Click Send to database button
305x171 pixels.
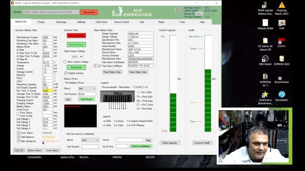(x=141, y=146)
